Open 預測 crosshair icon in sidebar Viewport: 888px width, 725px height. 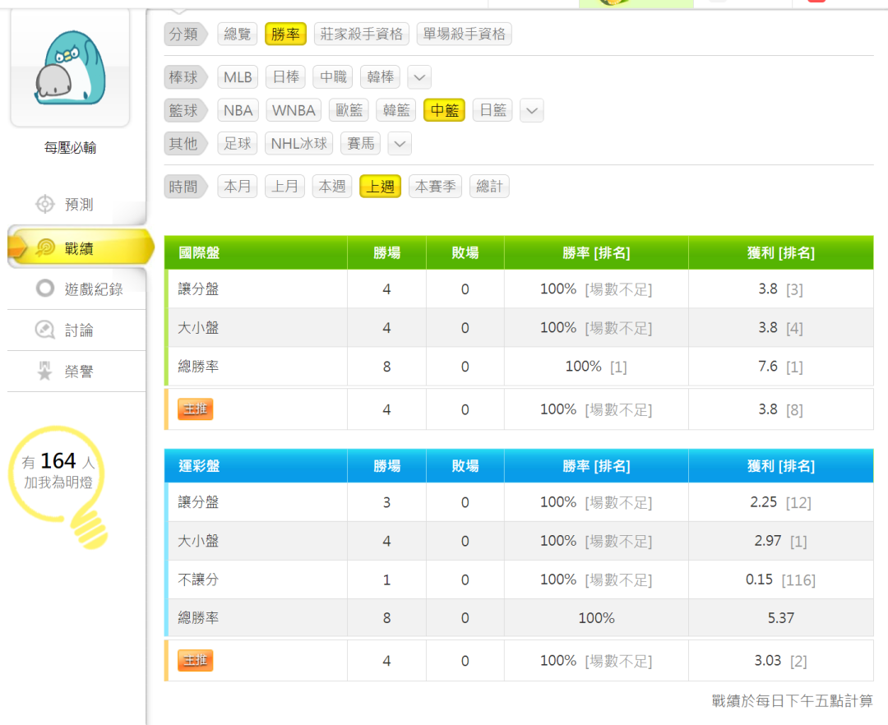click(45, 204)
